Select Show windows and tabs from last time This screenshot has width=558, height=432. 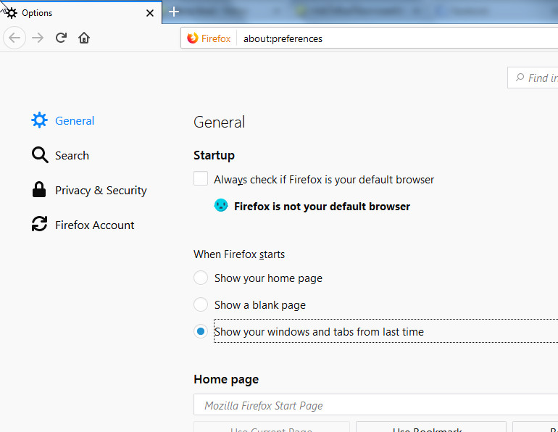click(x=201, y=331)
